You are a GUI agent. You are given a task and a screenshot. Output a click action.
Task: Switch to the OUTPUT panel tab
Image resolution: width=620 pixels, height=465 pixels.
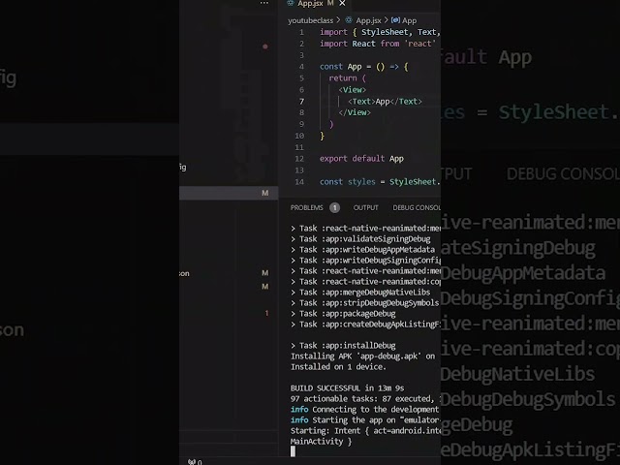(366, 208)
